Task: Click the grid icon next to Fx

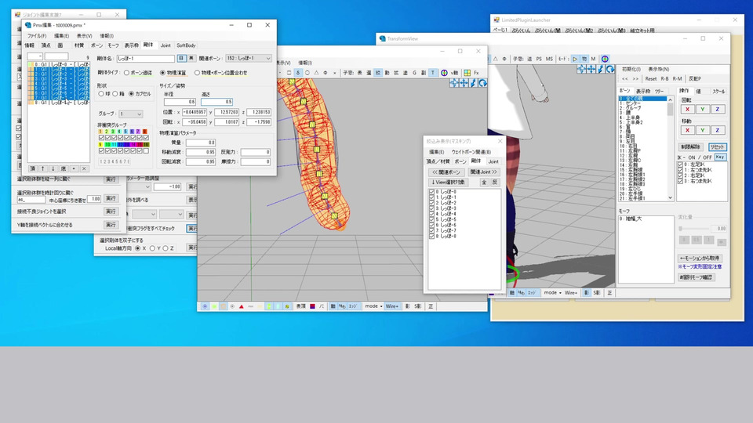Action: 466,73
